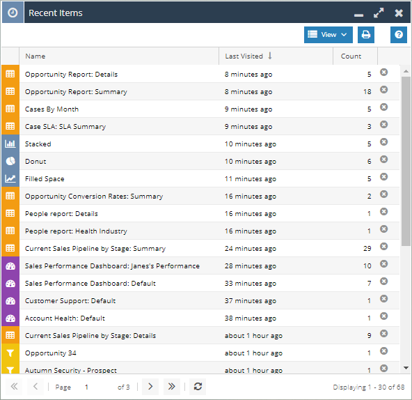This screenshot has height=400, width=412.
Task: Refresh the recent items list
Action: pyautogui.click(x=198, y=387)
